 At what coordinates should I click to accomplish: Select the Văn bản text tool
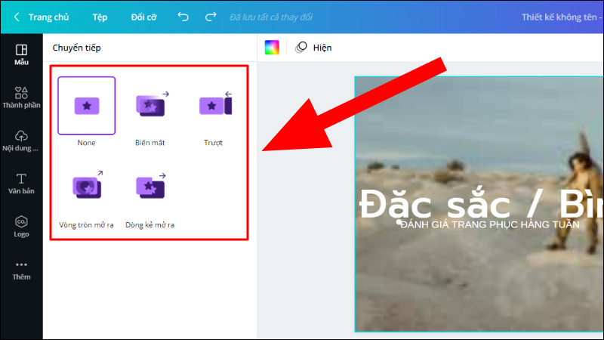[x=21, y=184]
